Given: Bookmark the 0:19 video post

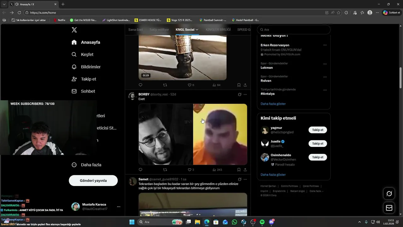Looking at the screenshot, I should (239, 85).
